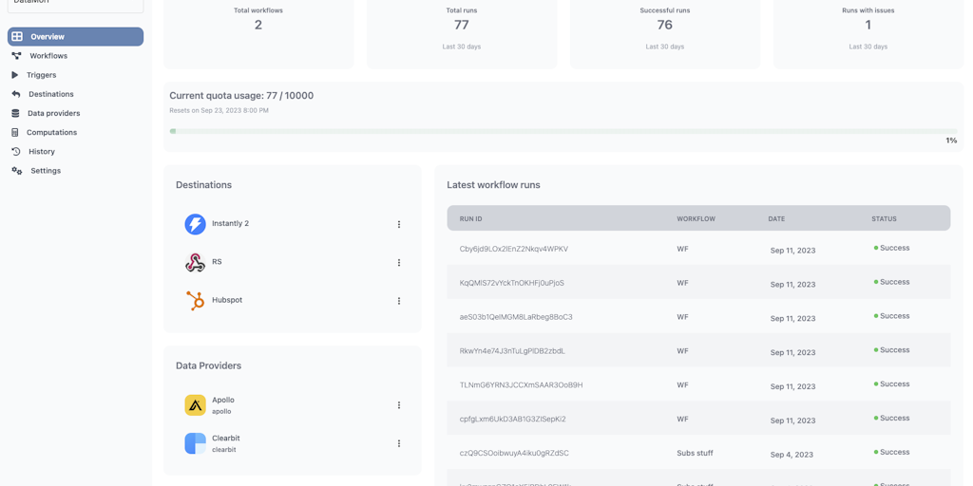
Task: Click the Hubspot logo icon
Action: pos(195,300)
